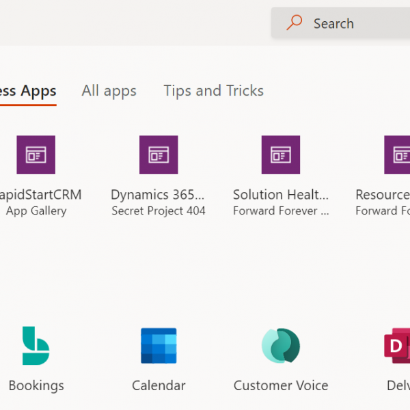Click the search magnifier icon

pyautogui.click(x=294, y=23)
